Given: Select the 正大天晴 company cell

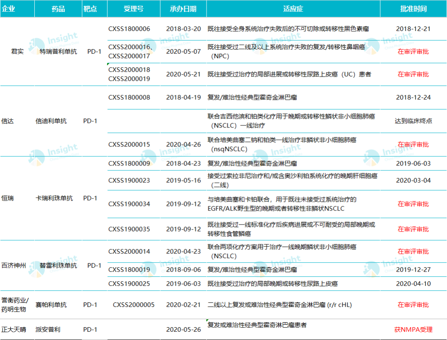Looking at the screenshot, I should click(14, 330).
